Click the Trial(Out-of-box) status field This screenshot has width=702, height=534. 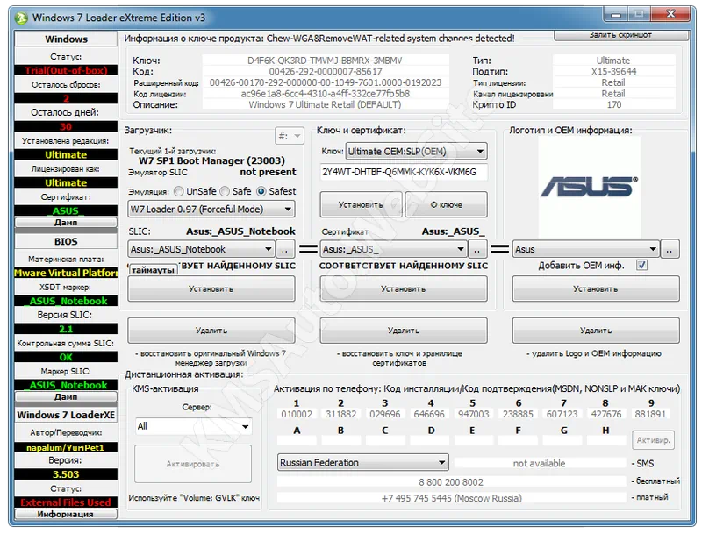[66, 70]
